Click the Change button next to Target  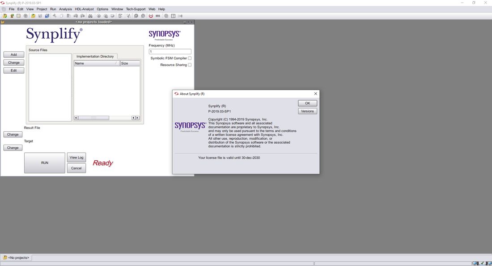[x=13, y=148]
